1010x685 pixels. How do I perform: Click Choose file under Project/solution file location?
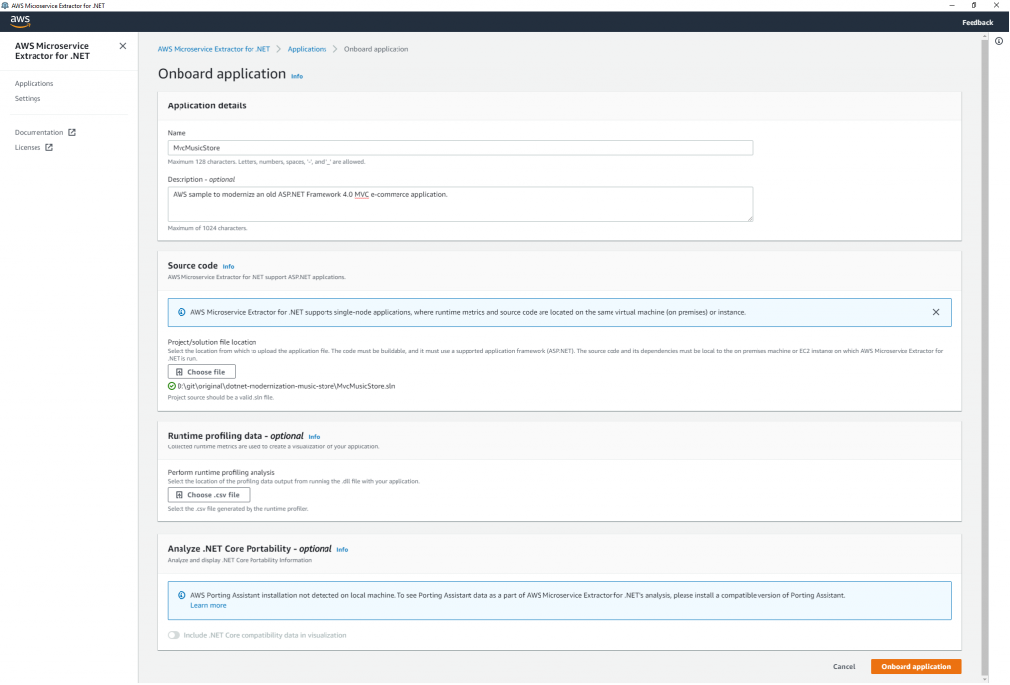click(x=201, y=372)
